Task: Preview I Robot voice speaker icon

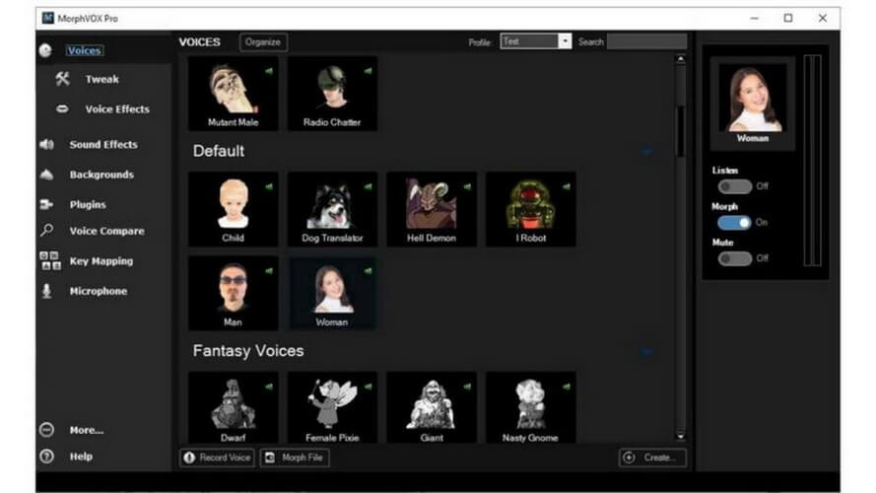Action: (567, 186)
